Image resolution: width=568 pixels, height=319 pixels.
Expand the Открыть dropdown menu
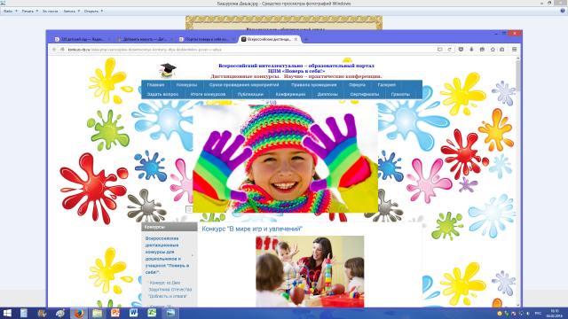93,12
